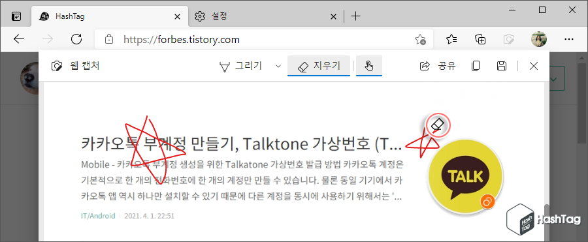This screenshot has width=588, height=242.
Task: Open browser Settings and more menu
Action: pyautogui.click(x=569, y=39)
